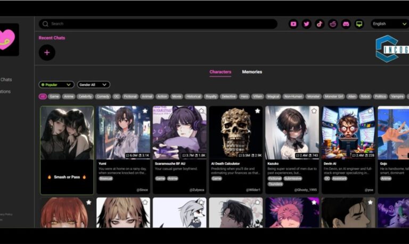Filter by the Monster category
Image resolution: width=409 pixels, height=244 pixels.
click(x=313, y=96)
